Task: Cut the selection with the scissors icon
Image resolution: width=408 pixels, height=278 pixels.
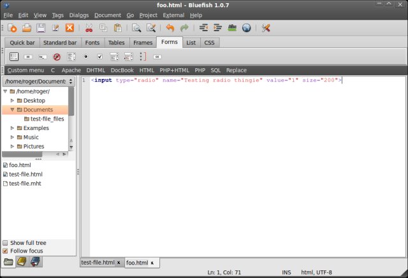Action: (89, 28)
